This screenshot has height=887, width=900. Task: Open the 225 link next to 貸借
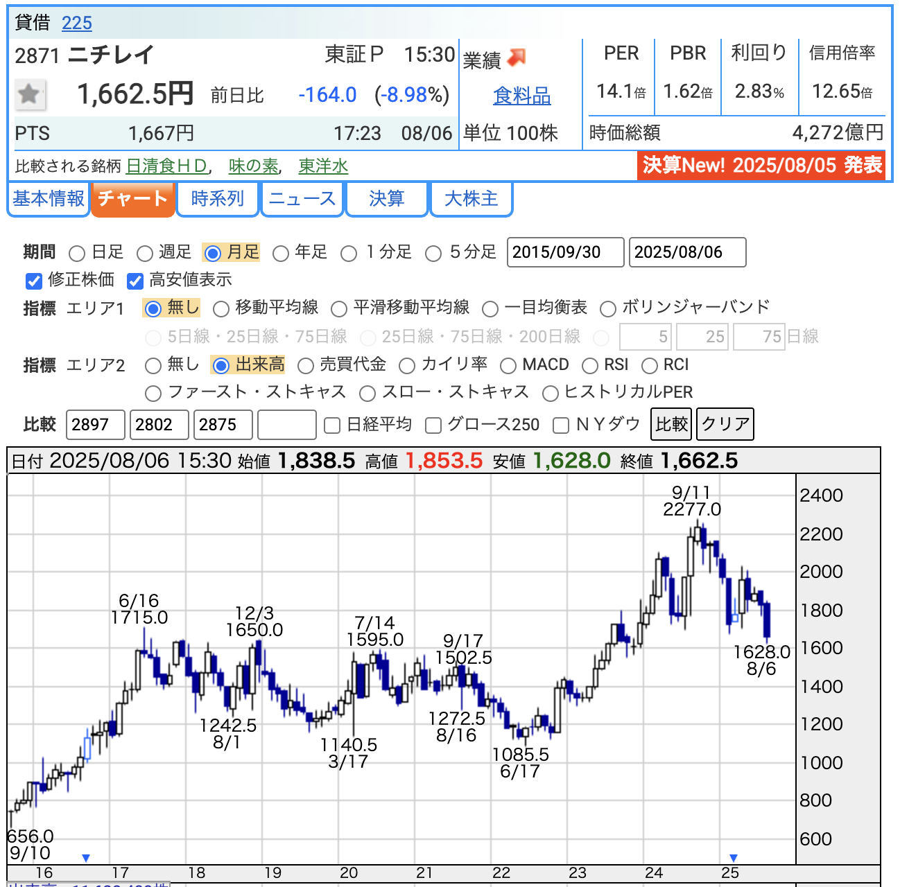[x=77, y=23]
